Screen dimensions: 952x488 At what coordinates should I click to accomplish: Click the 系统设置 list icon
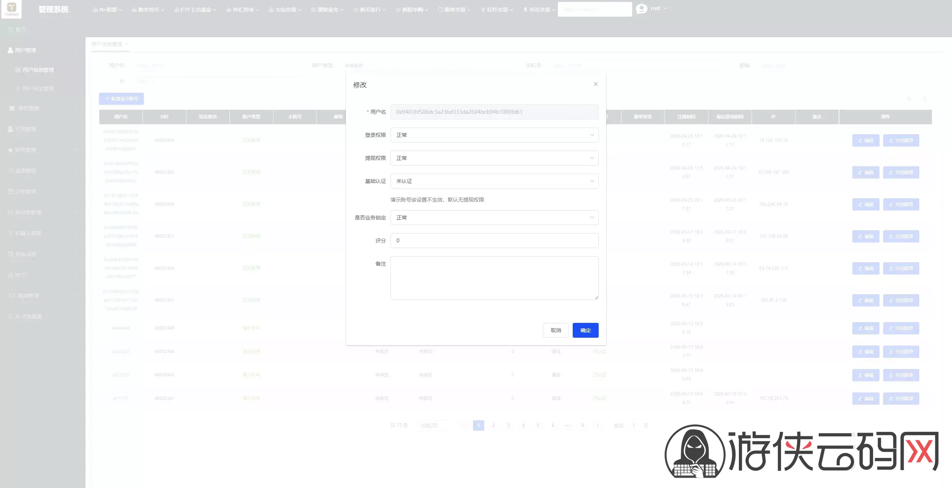[x=10, y=254]
